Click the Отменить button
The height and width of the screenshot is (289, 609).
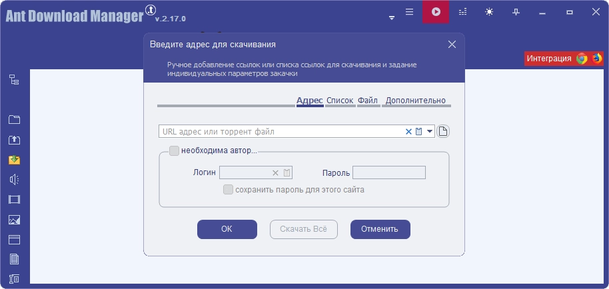pos(380,229)
